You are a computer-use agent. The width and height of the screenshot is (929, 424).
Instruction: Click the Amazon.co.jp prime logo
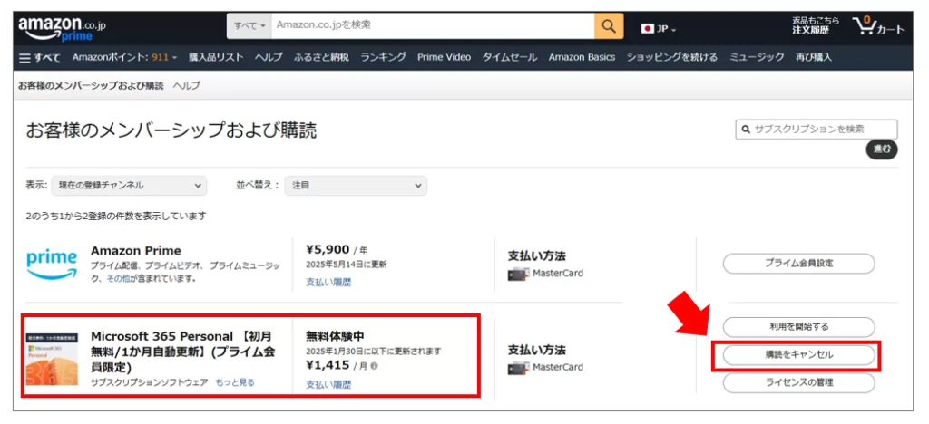pyautogui.click(x=62, y=27)
